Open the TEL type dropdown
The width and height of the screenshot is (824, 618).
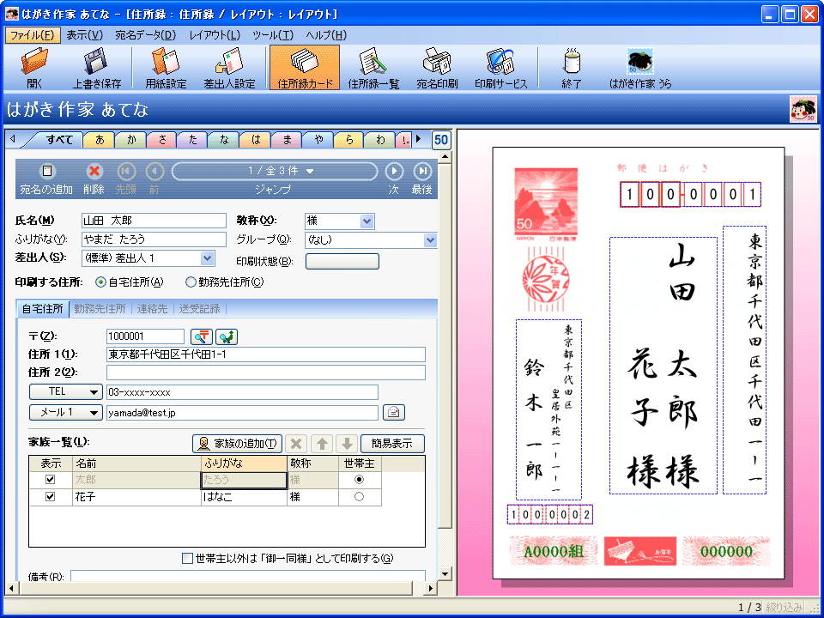pyautogui.click(x=66, y=392)
